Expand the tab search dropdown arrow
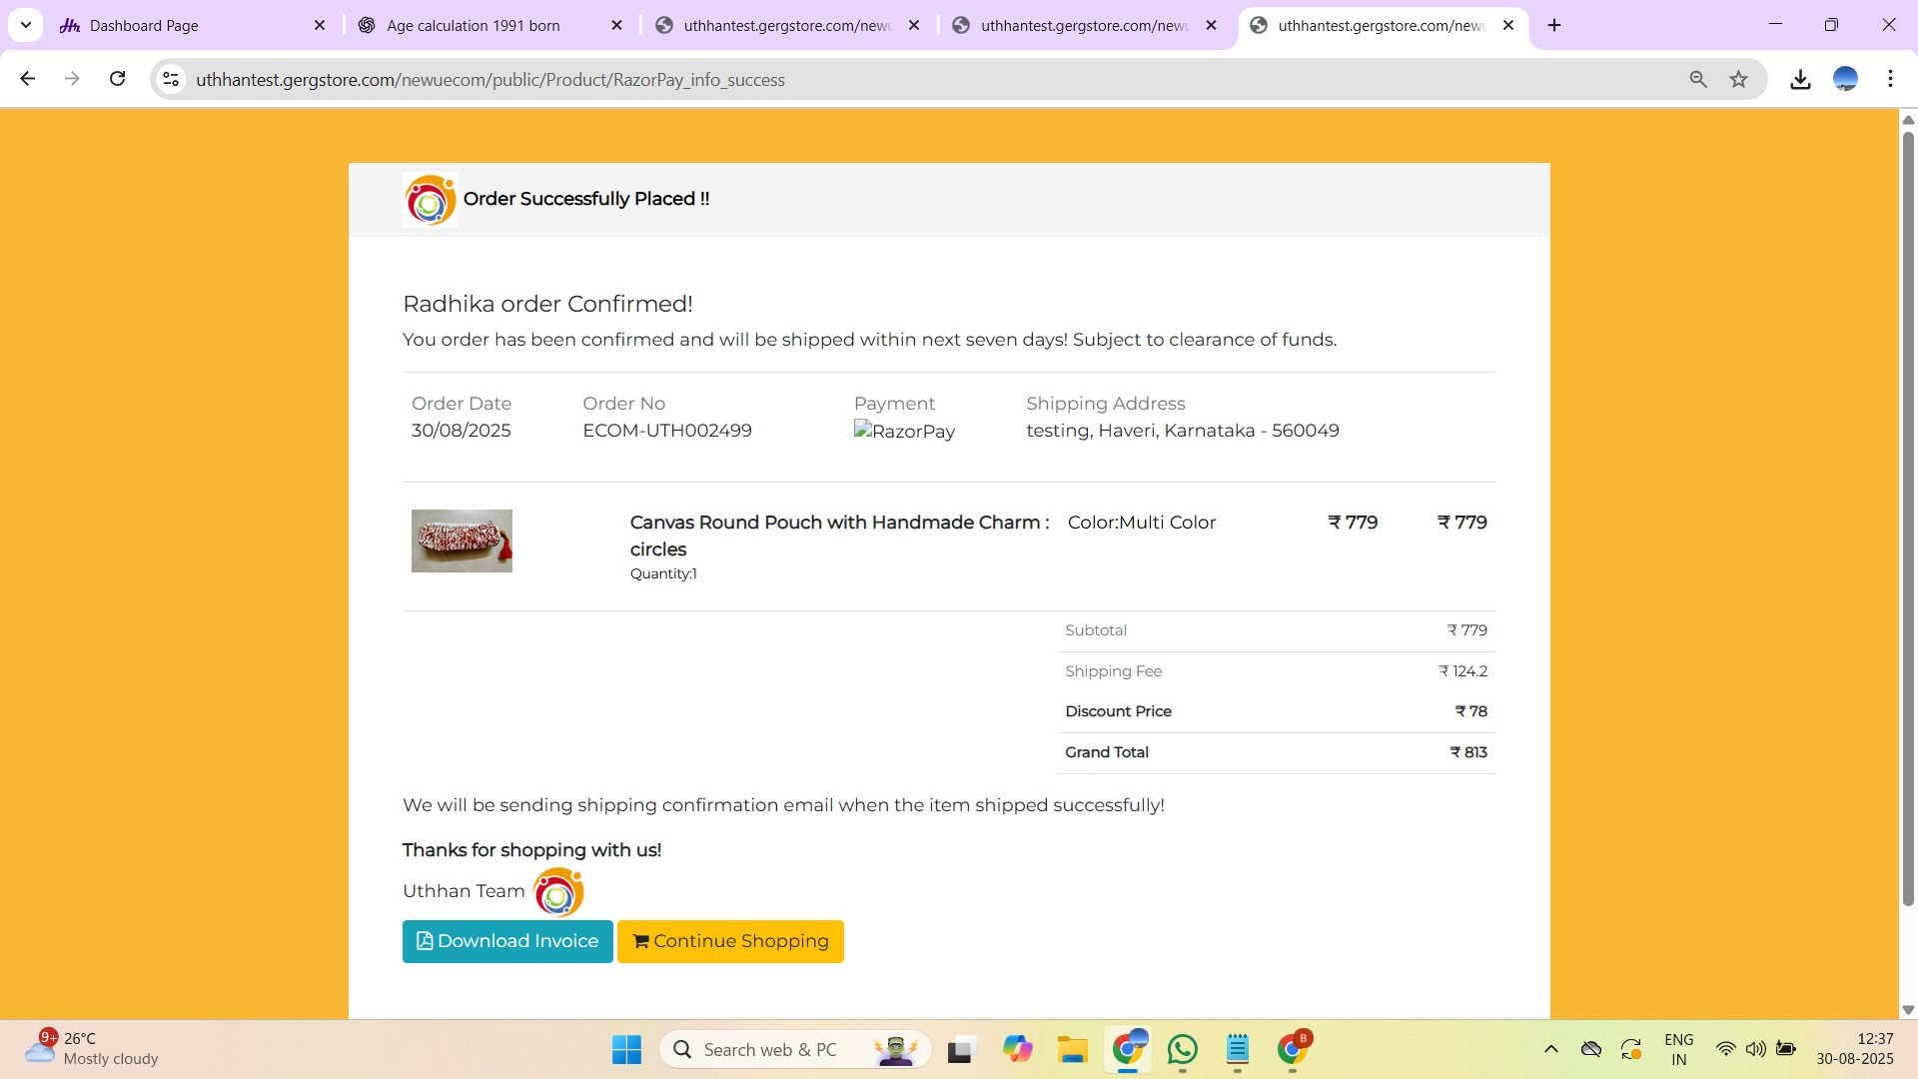This screenshot has width=1918, height=1079. pyautogui.click(x=26, y=25)
